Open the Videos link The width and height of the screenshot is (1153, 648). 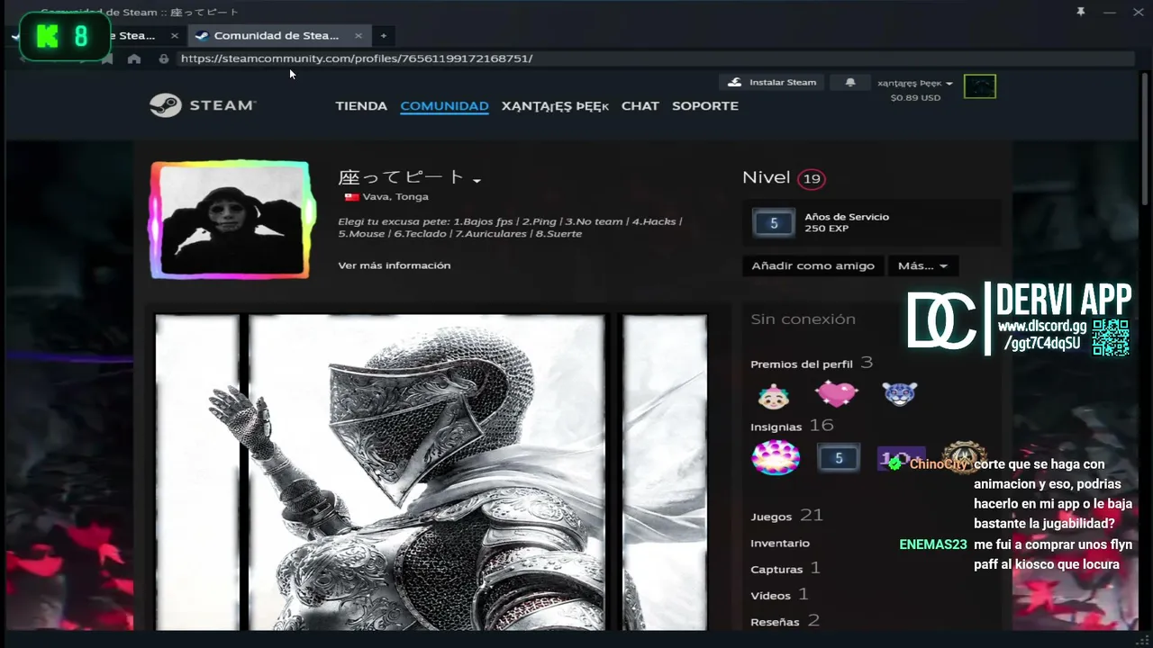pyautogui.click(x=779, y=594)
